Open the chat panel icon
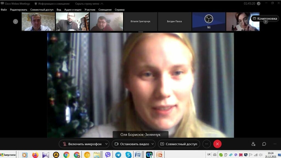 click(264, 144)
